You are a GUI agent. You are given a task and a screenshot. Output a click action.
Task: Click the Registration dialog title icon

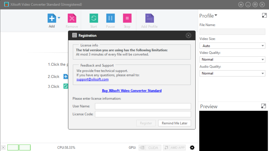74,35
